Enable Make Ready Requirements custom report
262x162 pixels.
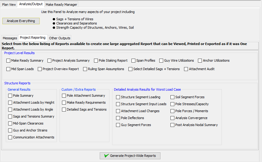(64, 103)
